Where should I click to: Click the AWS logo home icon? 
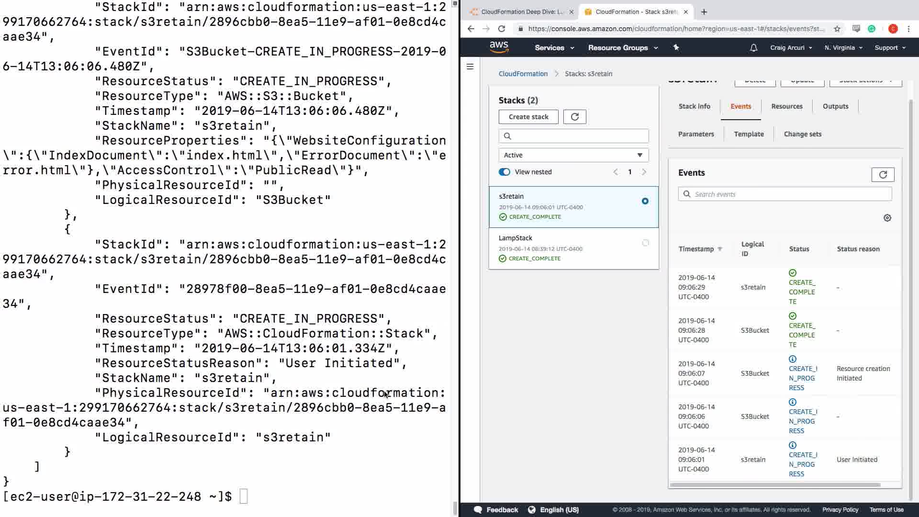[x=499, y=47]
